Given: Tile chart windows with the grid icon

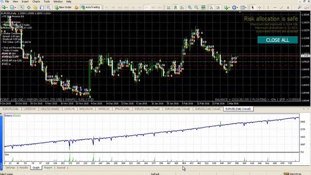Looking at the screenshot, I should (x=203, y=7).
